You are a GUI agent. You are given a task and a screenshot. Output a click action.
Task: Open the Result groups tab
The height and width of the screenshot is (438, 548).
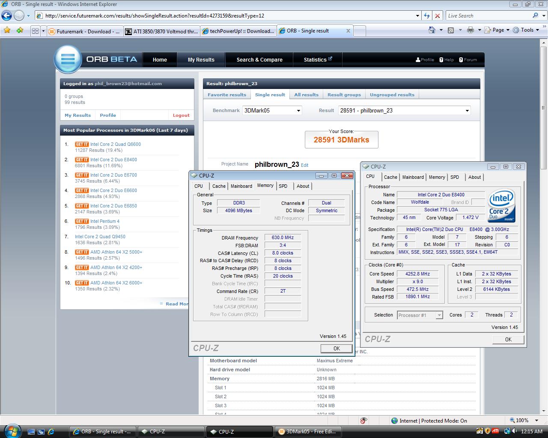(x=344, y=95)
